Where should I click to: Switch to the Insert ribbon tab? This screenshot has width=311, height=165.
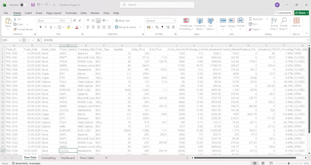[x=28, y=13]
